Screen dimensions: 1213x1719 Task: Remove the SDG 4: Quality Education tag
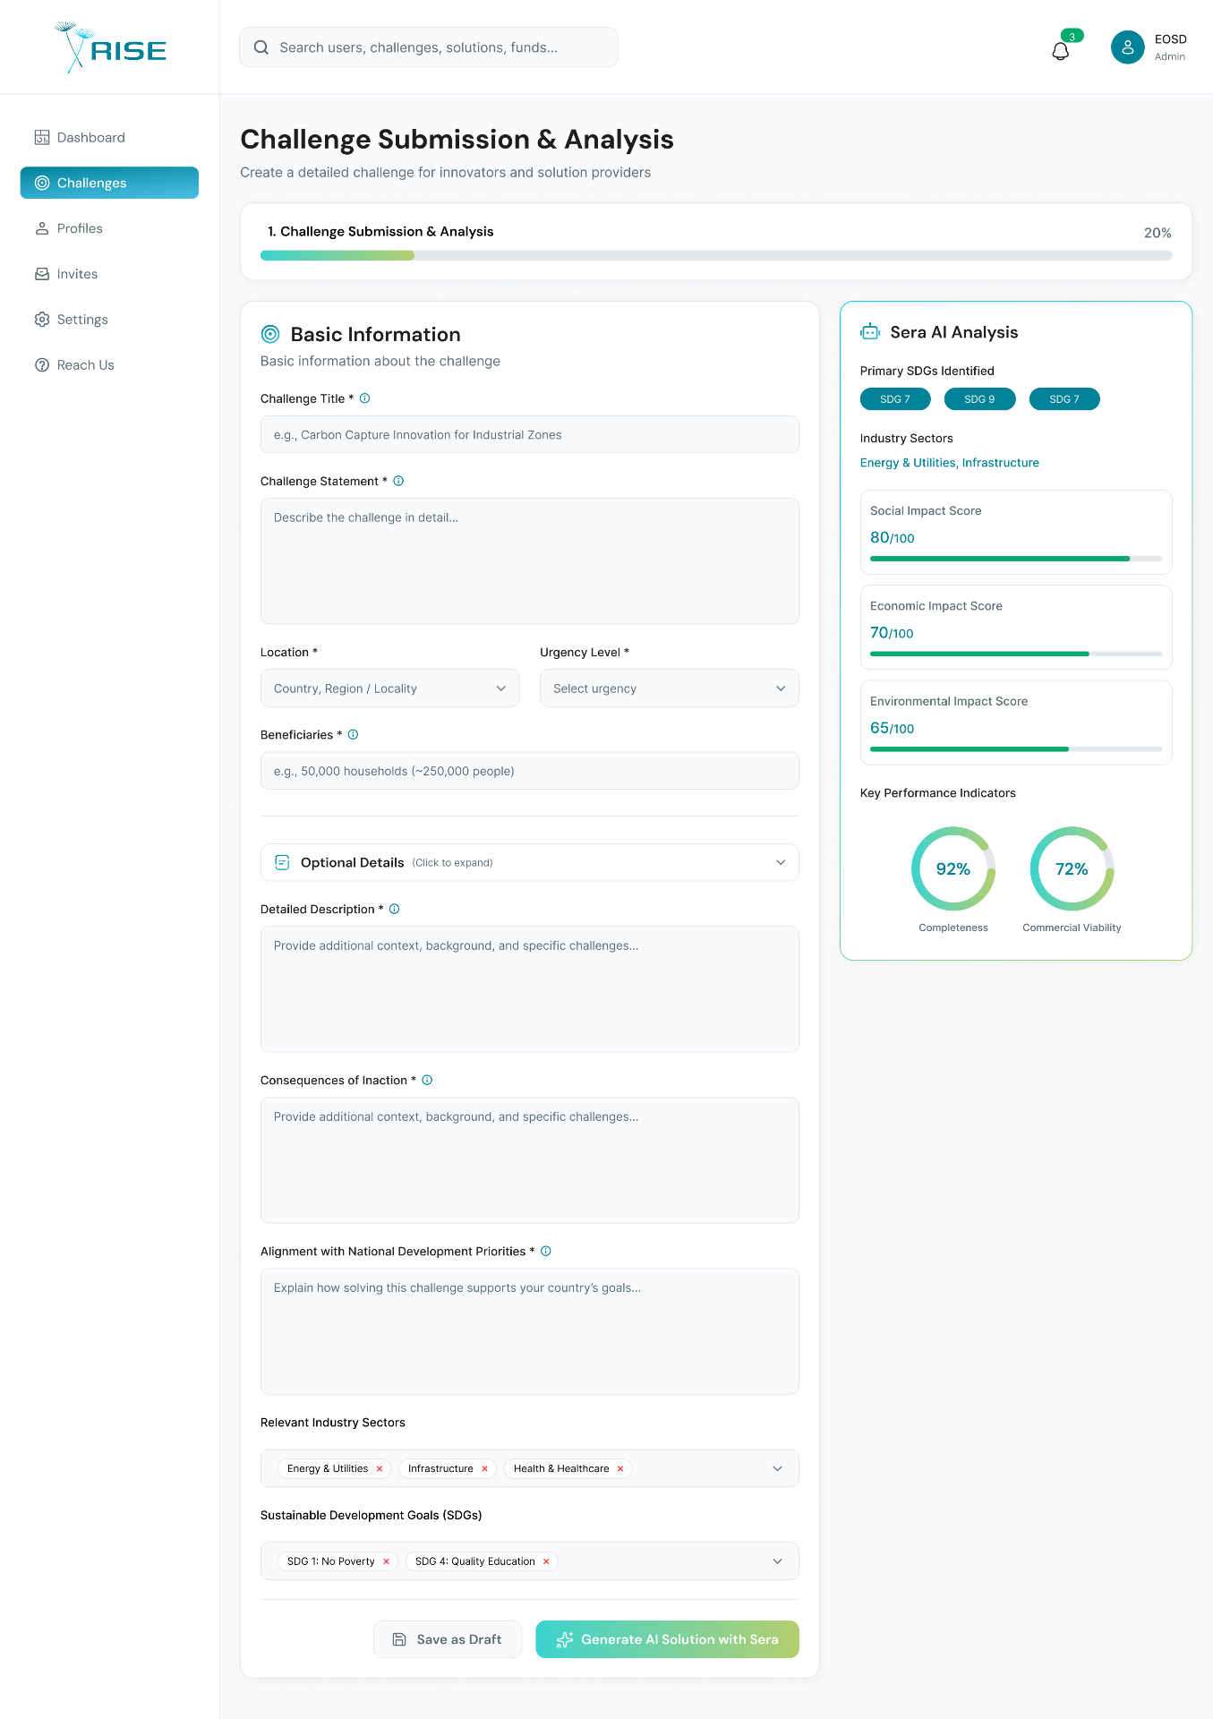(x=546, y=1561)
